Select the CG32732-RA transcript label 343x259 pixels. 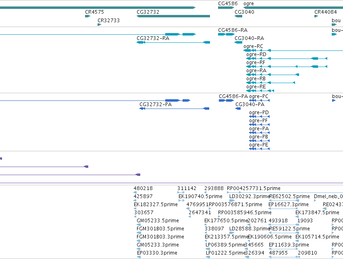153,38
